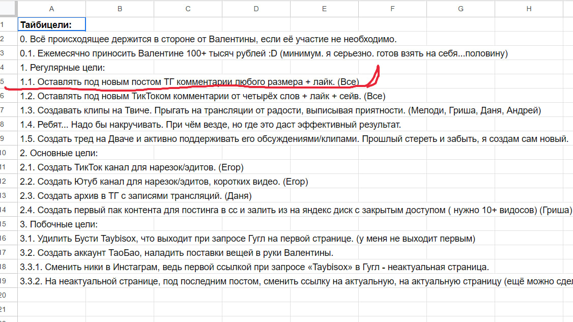Click row '2.3. Создать архив в ТГ'
Viewport: 573px width, 322px height.
click(135, 195)
